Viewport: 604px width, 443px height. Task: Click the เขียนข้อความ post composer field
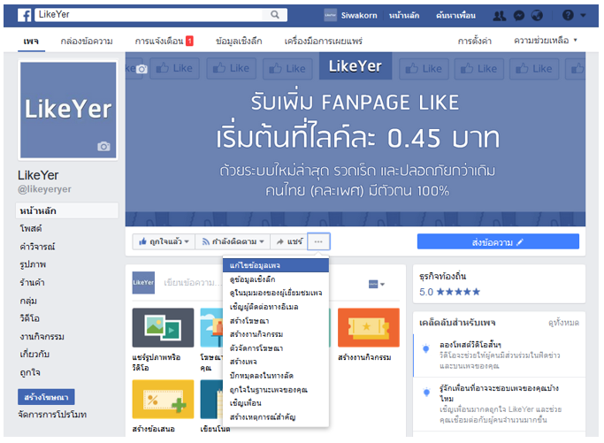tap(193, 282)
